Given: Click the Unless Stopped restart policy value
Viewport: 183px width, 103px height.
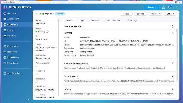Looking at the screenshot, I should tap(87, 55).
